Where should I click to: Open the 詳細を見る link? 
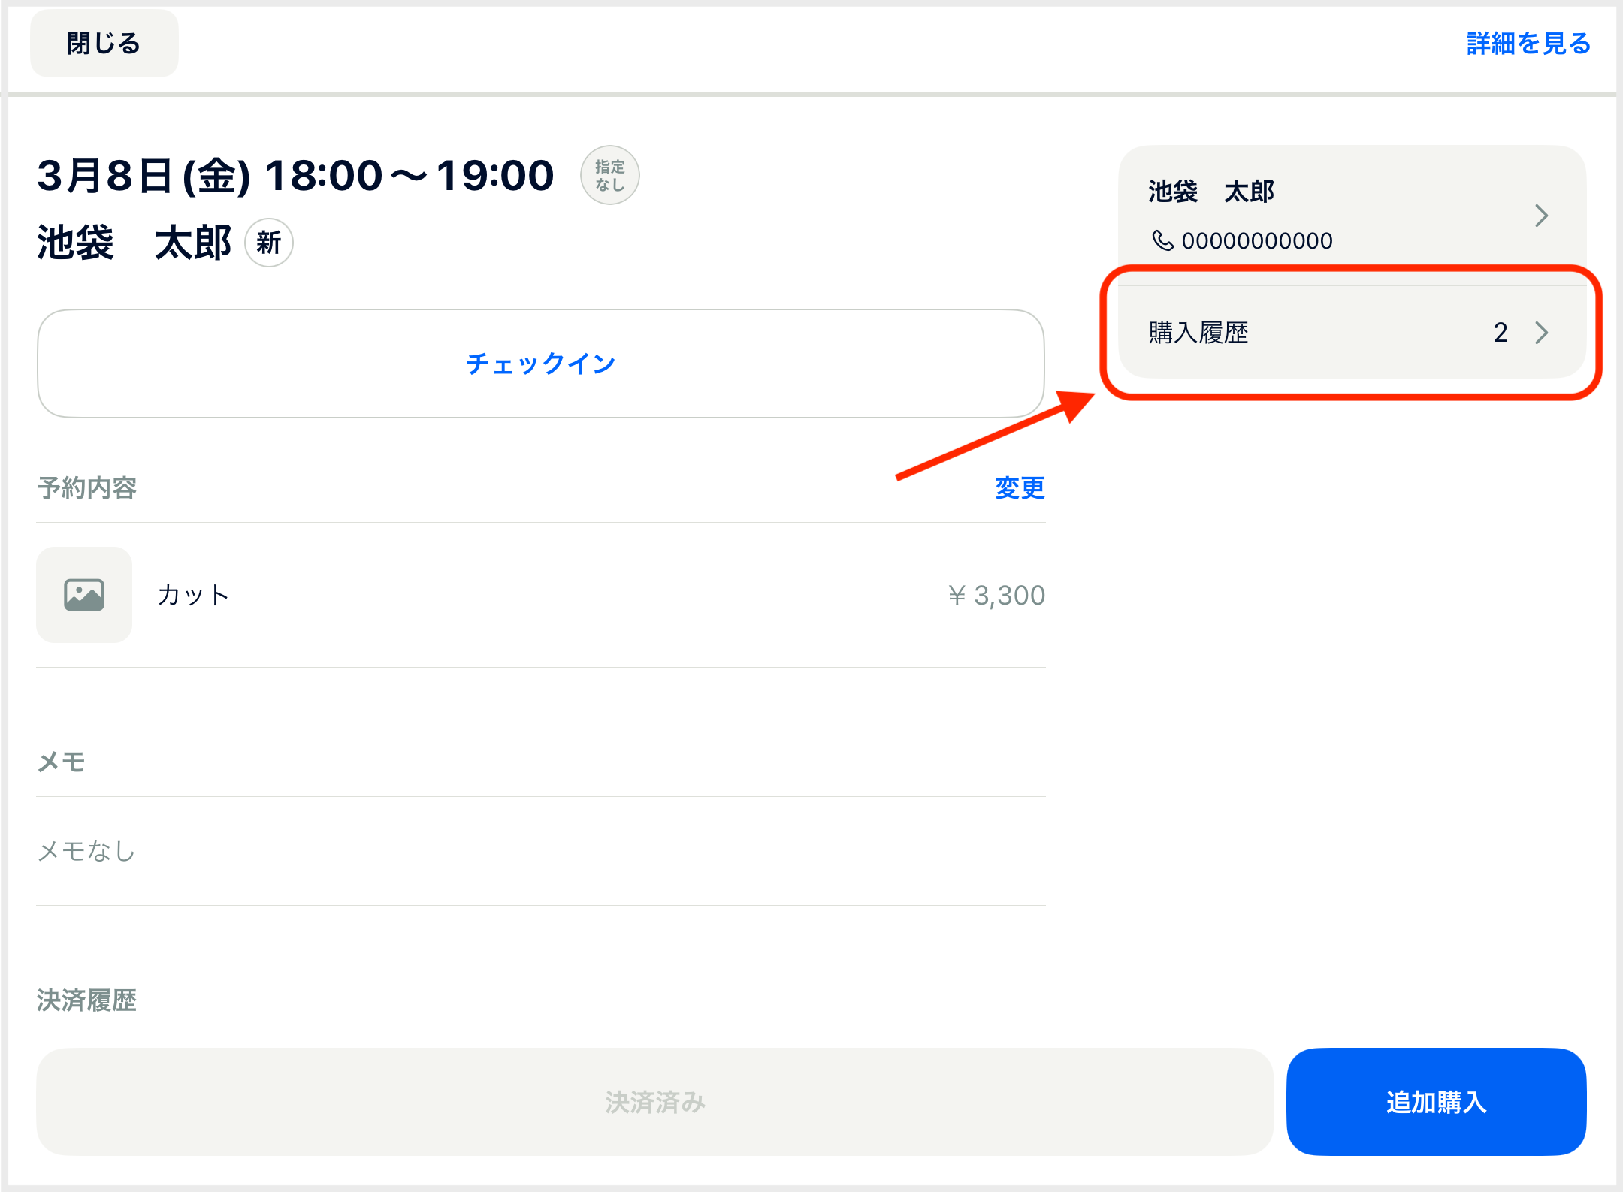(x=1528, y=44)
